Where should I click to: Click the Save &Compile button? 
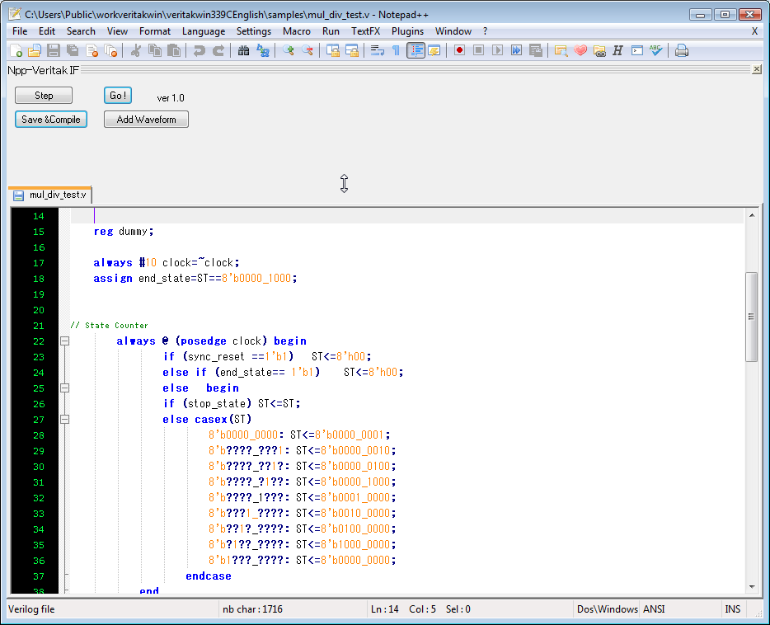tap(51, 120)
